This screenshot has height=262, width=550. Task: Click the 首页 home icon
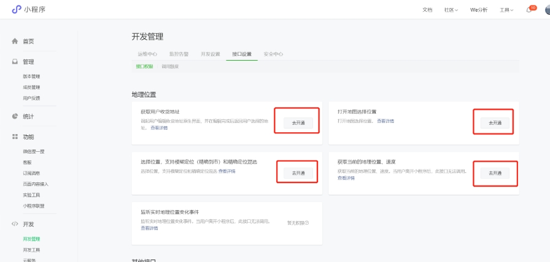(15, 41)
